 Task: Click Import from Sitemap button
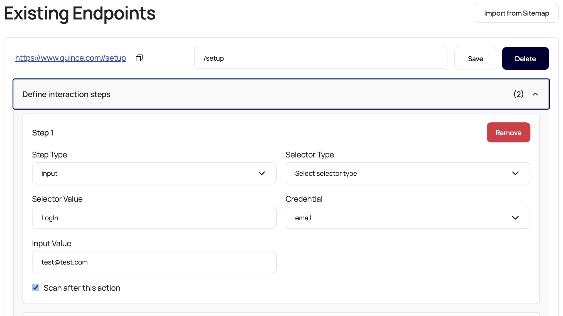click(517, 13)
